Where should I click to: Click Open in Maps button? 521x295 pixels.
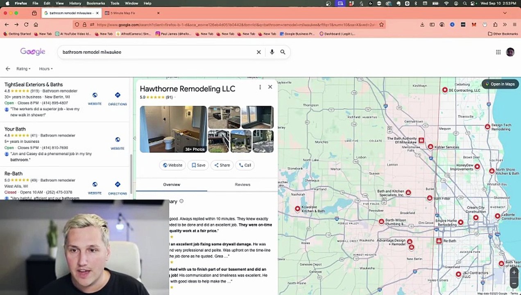(500, 84)
